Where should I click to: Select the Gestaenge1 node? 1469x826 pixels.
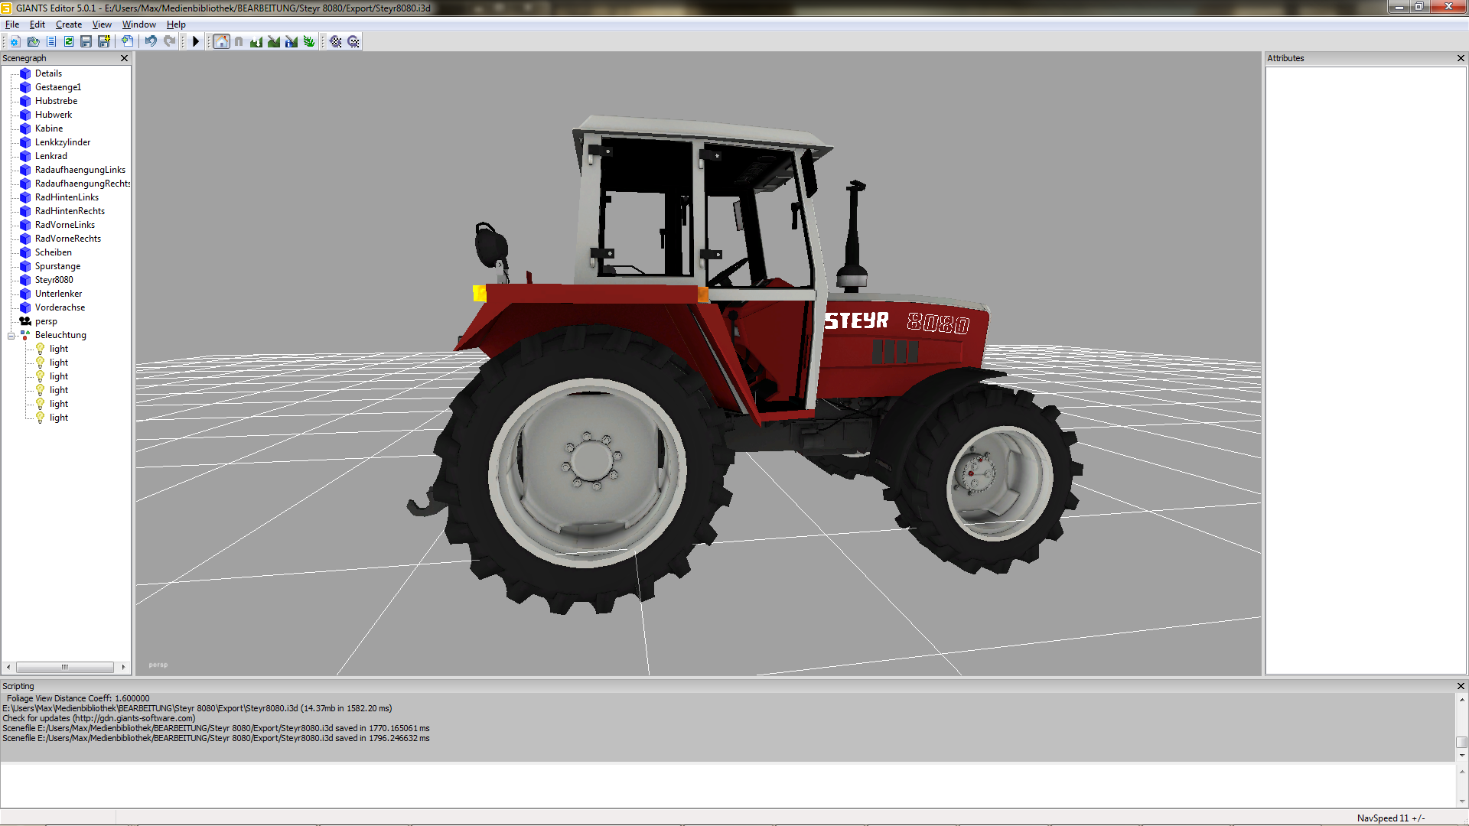point(58,87)
